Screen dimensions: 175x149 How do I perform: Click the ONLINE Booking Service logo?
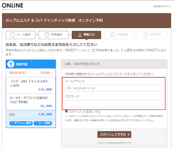point(12,7)
